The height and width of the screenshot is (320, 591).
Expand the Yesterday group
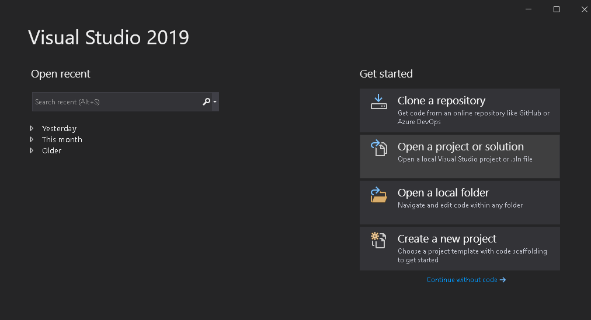pos(32,128)
